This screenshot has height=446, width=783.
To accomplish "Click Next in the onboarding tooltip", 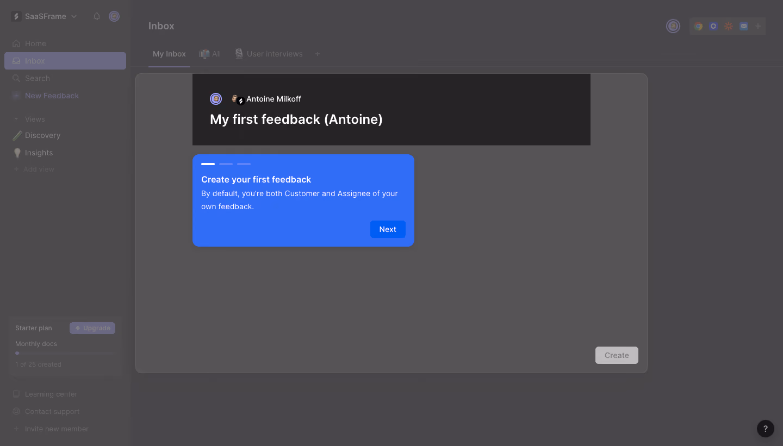I will 388,229.
